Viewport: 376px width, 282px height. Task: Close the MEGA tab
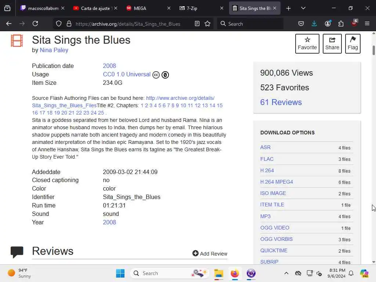(x=169, y=8)
